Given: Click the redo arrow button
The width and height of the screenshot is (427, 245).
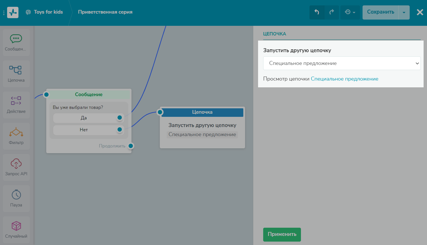Looking at the screenshot, I should pos(332,12).
